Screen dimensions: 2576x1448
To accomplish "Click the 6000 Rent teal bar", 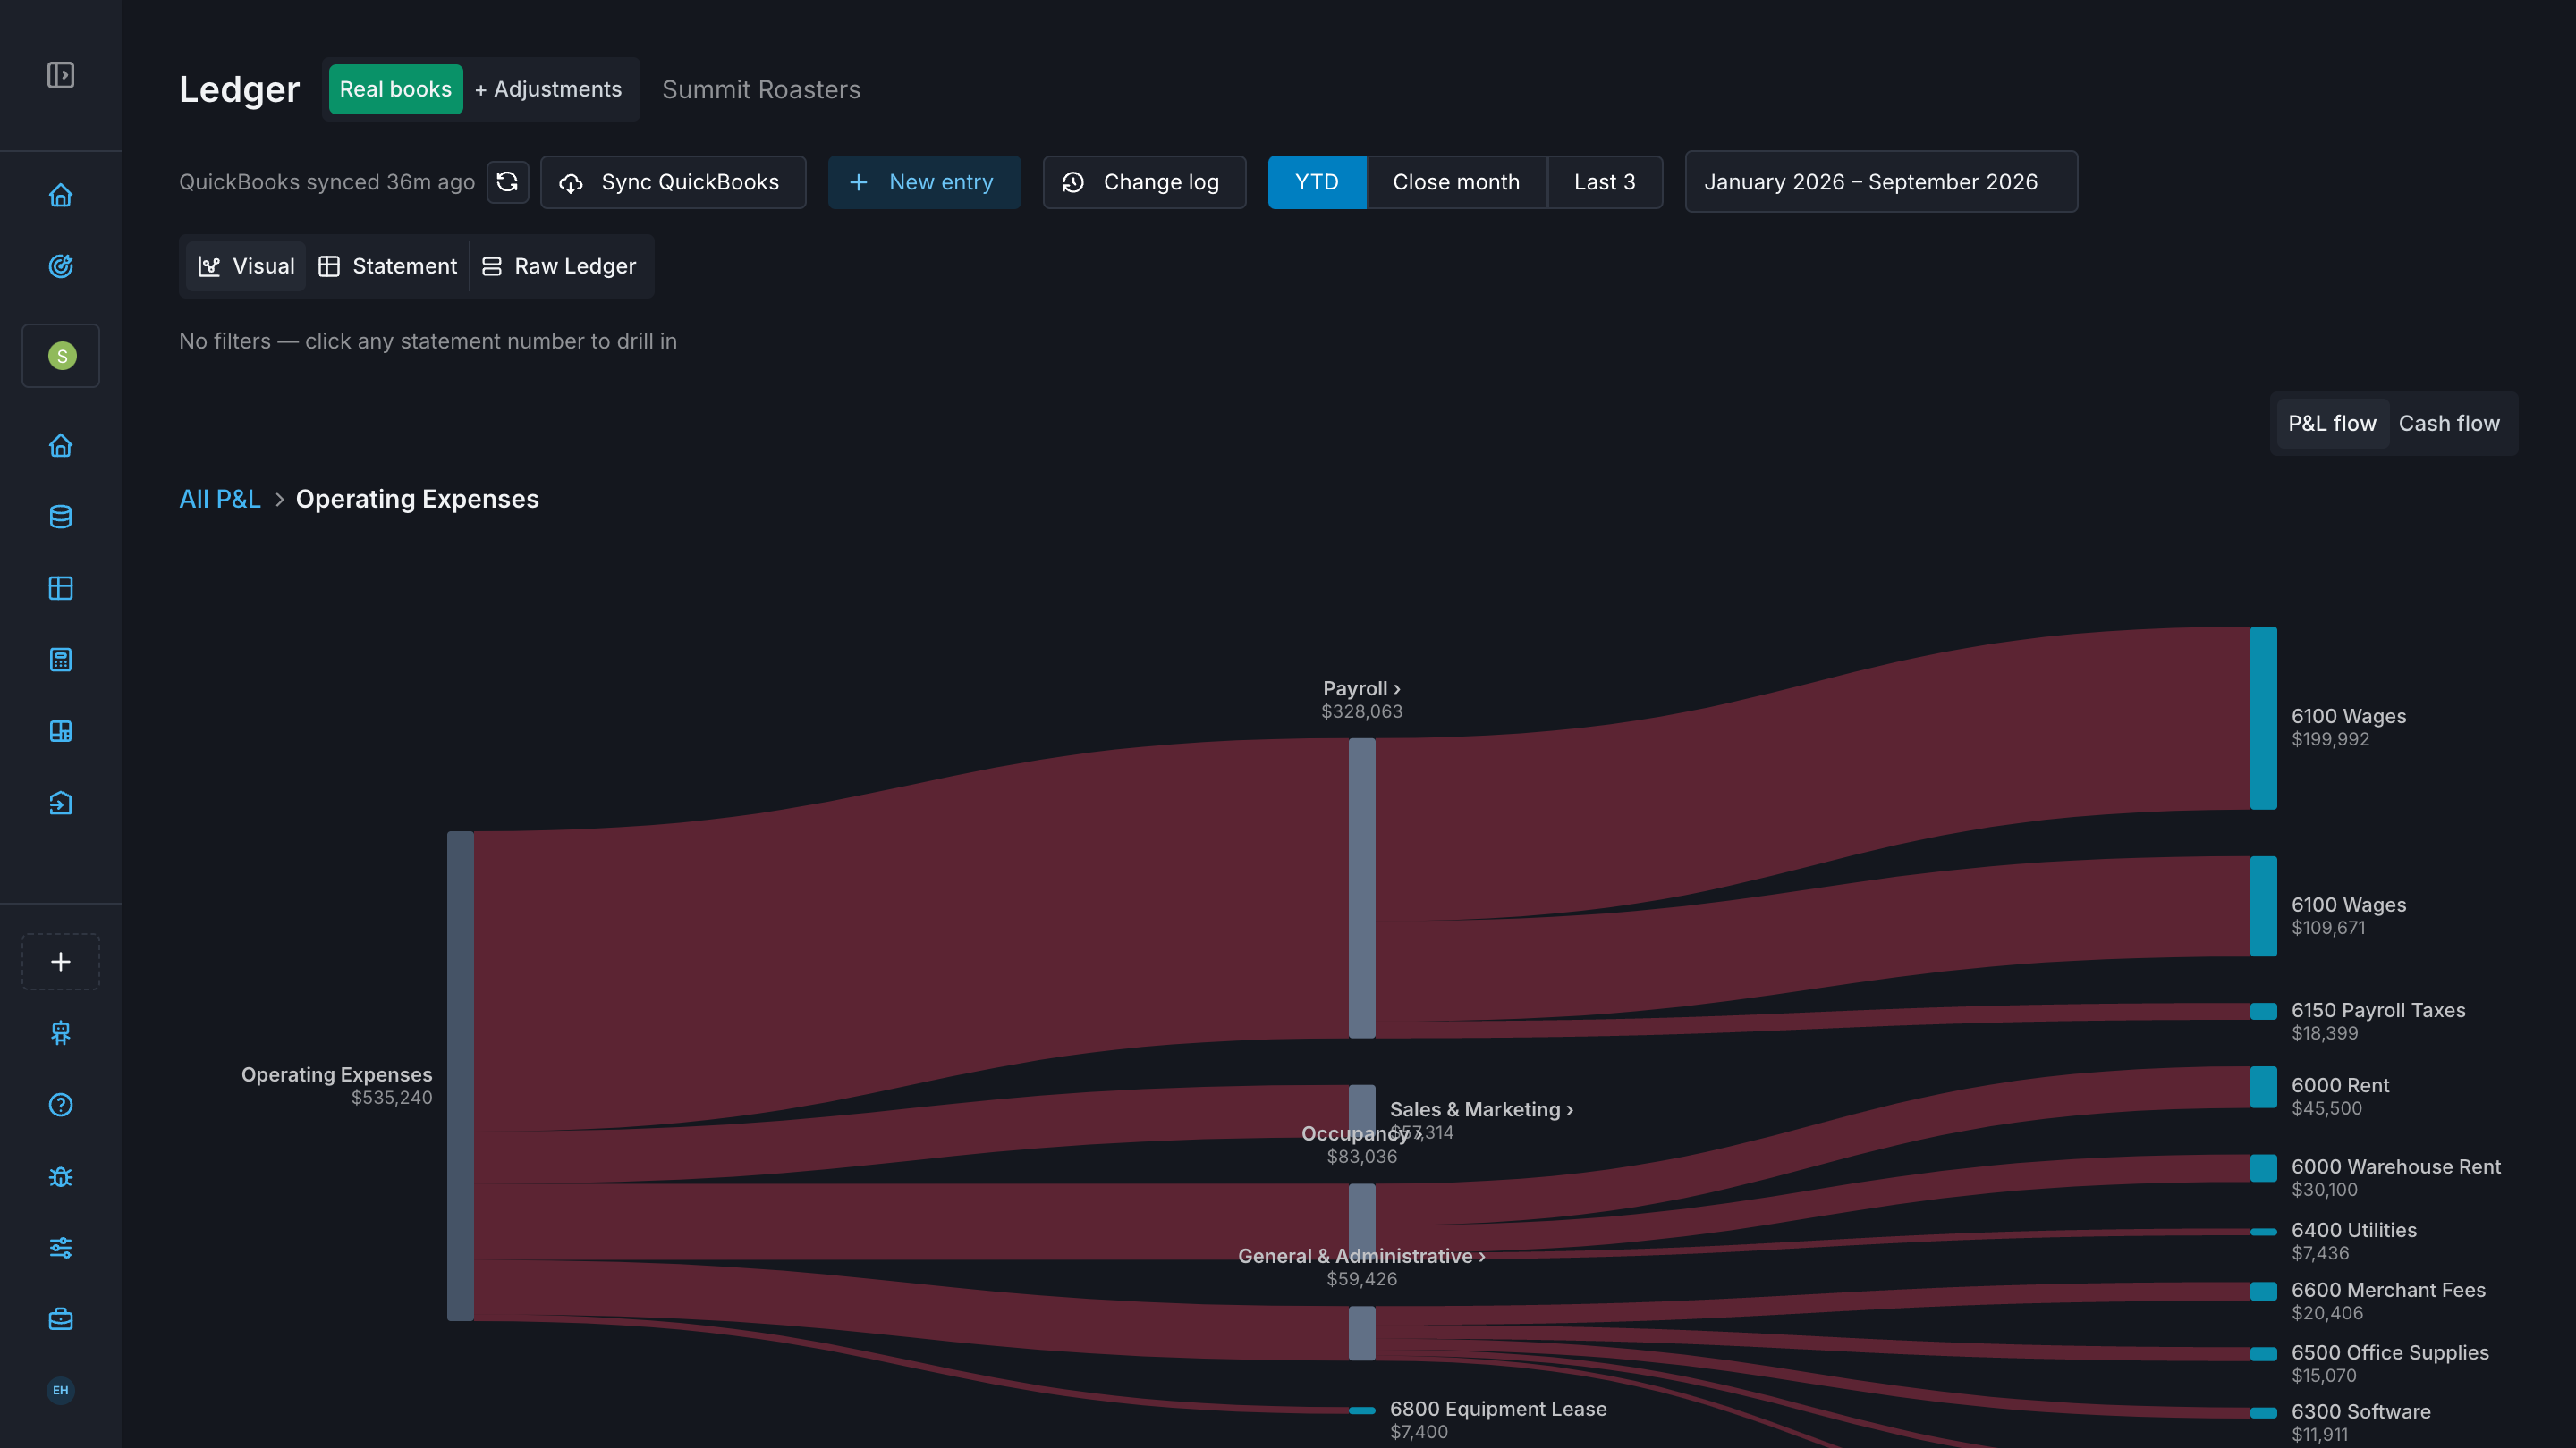I will [x=2263, y=1087].
